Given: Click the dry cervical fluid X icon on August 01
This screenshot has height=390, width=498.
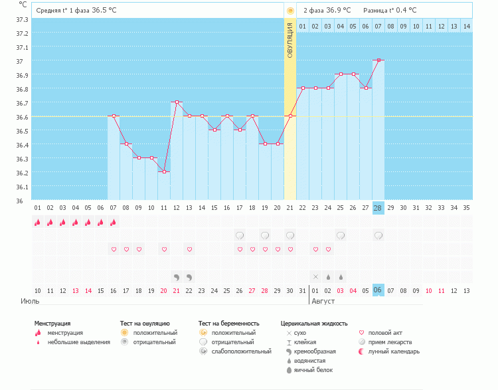Looking at the screenshot, I should pos(315,276).
